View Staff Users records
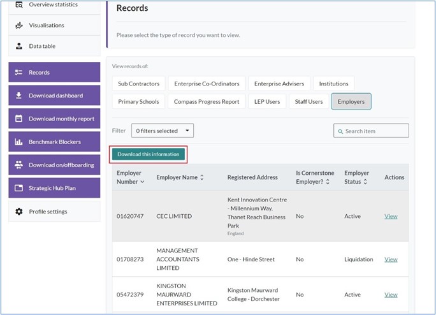This screenshot has width=436, height=315. point(309,101)
